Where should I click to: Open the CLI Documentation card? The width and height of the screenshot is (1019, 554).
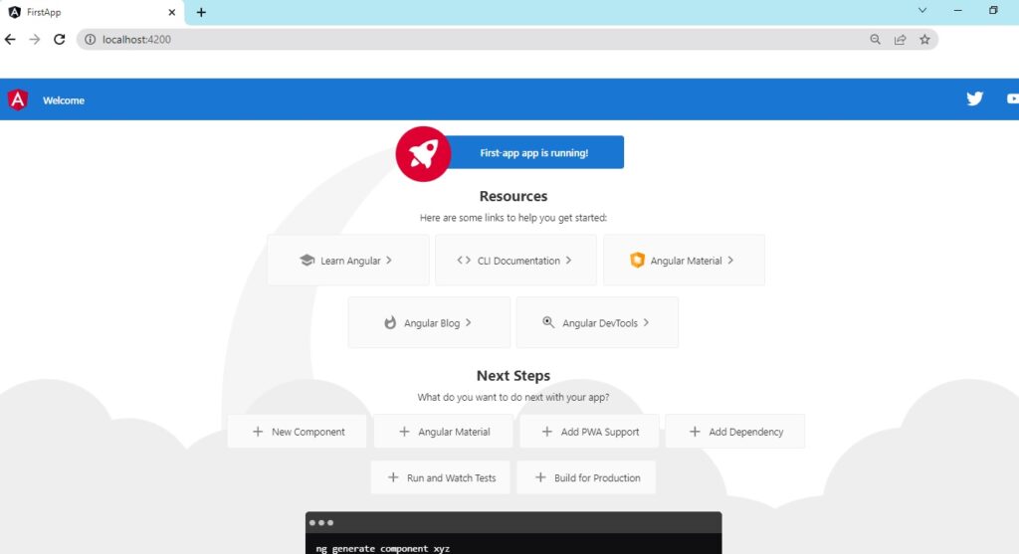(x=515, y=260)
